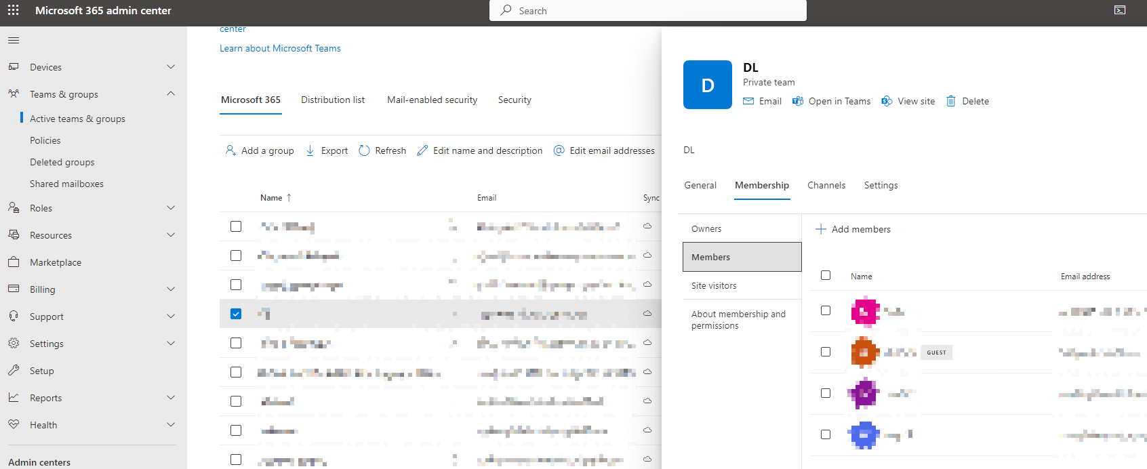The height and width of the screenshot is (469, 1147).
Task: Click the Email envelope icon in DL panel
Action: (x=748, y=101)
